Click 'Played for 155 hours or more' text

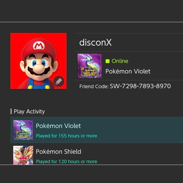[67, 136]
